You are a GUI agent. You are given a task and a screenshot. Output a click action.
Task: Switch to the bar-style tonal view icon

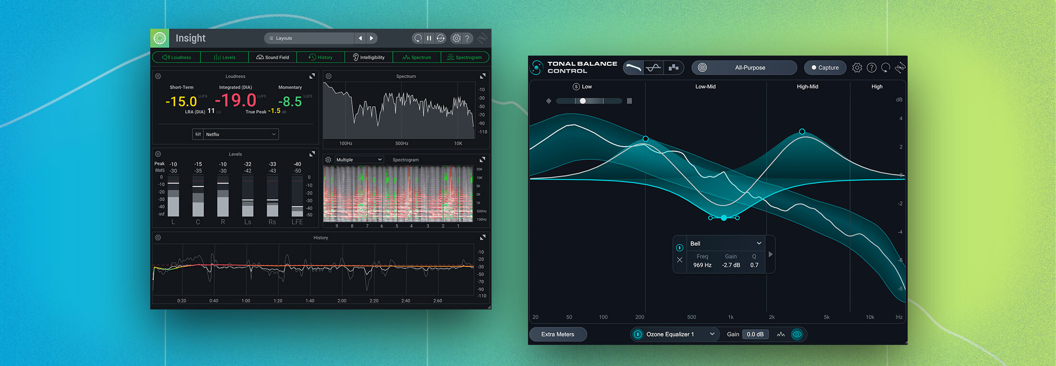(673, 68)
